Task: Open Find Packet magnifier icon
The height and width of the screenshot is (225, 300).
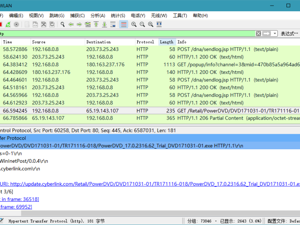Action: coord(63,24)
